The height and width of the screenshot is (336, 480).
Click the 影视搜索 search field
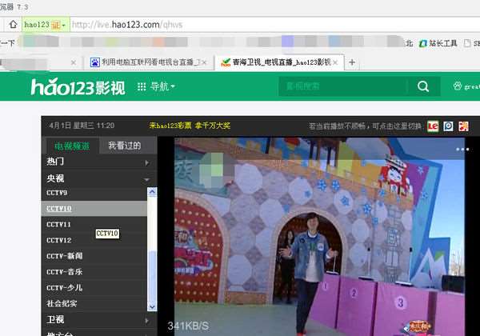342,86
